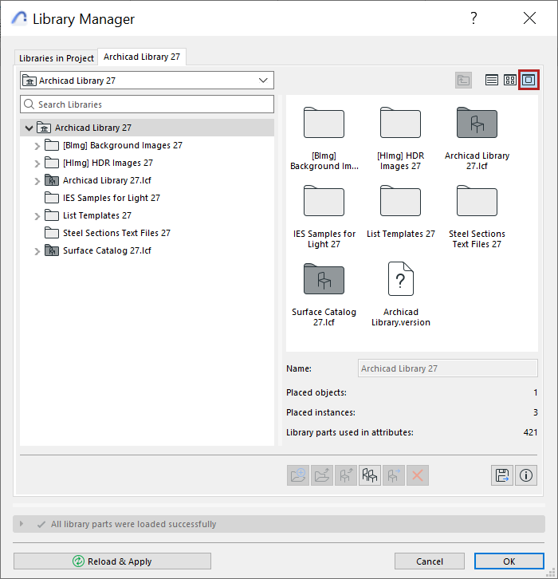Click the chair with blue arrow icon
Viewport: 558px width, 579px height.
click(394, 475)
